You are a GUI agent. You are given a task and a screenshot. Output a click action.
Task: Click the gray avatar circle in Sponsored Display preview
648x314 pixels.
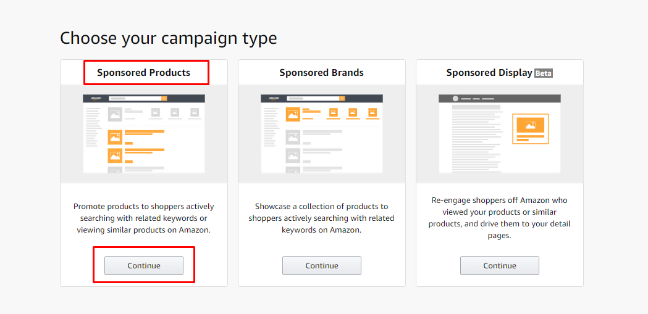455,99
